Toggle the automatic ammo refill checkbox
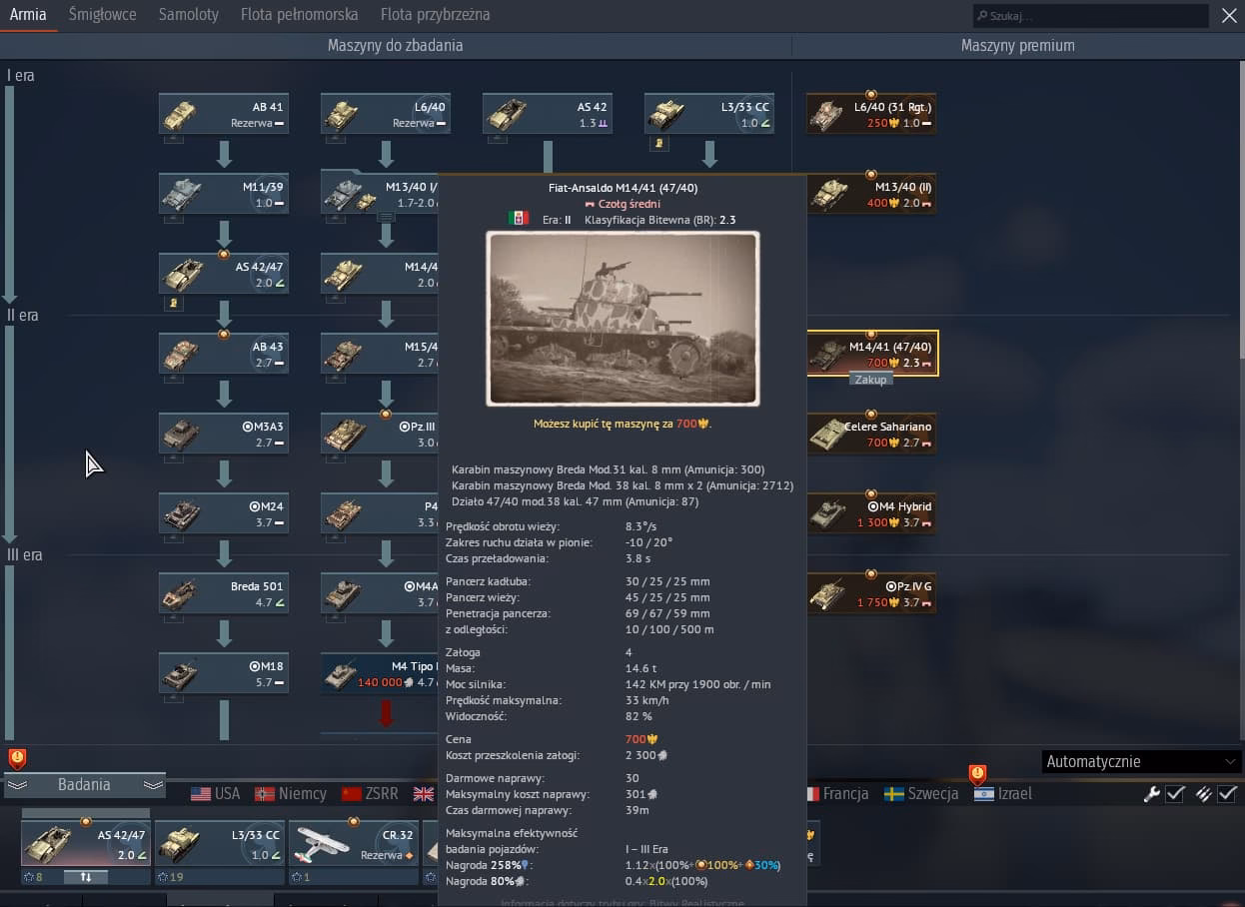 1227,794
